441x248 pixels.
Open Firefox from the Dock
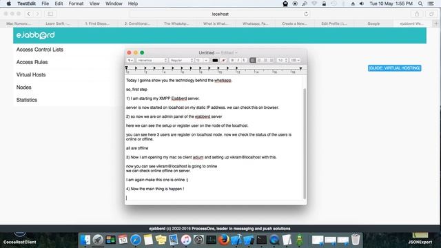coord(224,240)
